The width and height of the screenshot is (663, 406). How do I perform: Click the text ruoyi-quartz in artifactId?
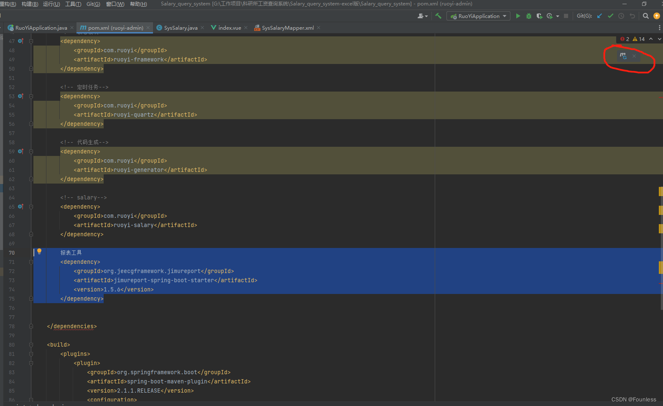(x=134, y=115)
